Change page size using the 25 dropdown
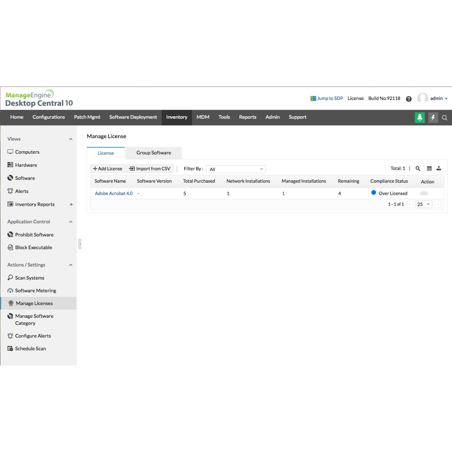 (x=423, y=204)
